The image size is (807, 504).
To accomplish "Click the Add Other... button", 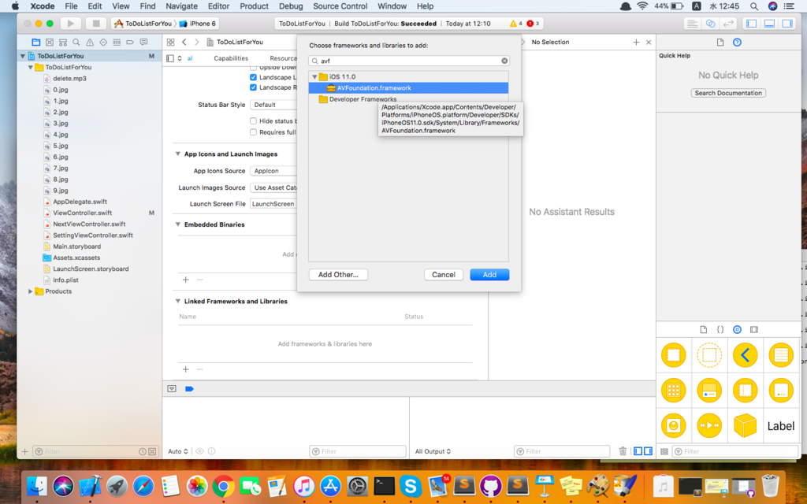I will (x=338, y=275).
